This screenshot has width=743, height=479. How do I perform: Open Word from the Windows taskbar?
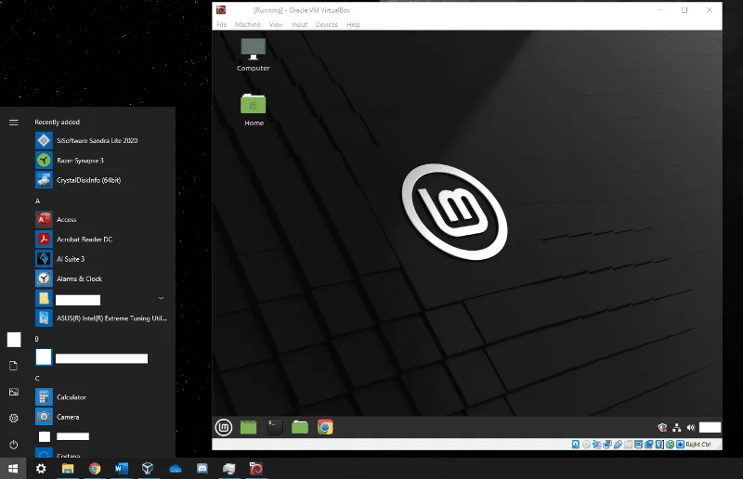pyautogui.click(x=122, y=469)
